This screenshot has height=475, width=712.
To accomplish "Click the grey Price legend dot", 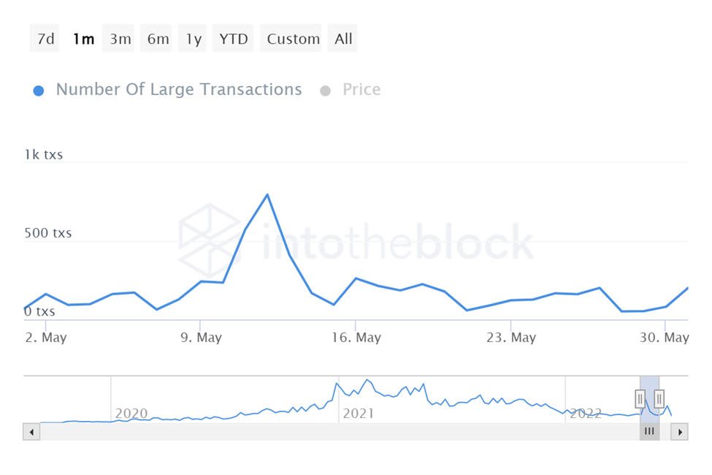I will (326, 91).
